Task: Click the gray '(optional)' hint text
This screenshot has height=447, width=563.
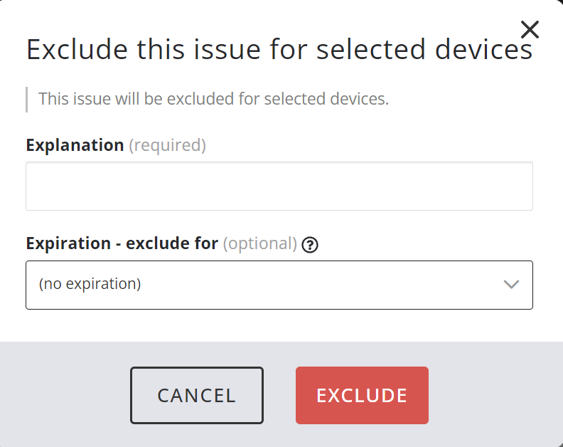Action: [260, 243]
